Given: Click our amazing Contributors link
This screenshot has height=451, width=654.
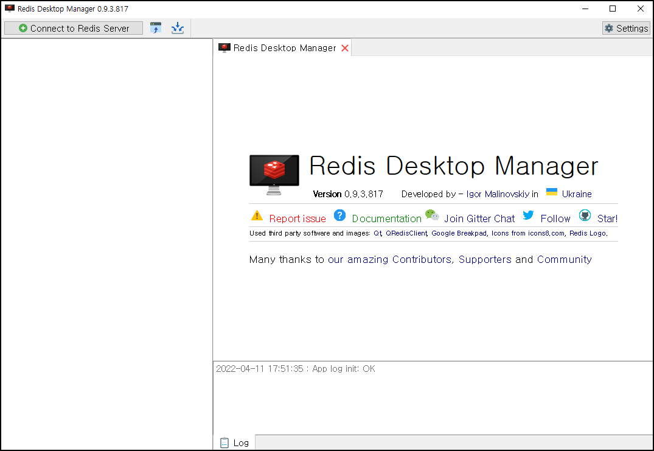Looking at the screenshot, I should coord(389,259).
